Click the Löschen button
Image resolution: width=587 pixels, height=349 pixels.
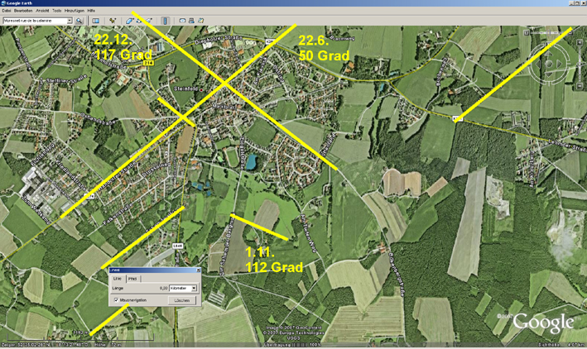(x=181, y=300)
